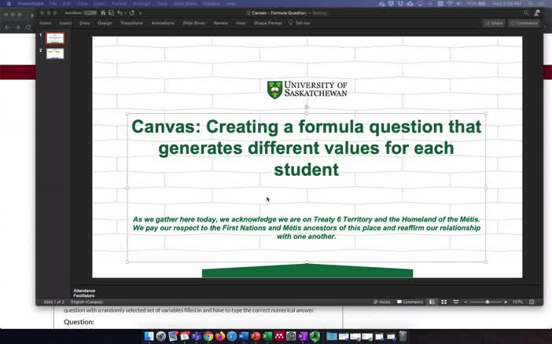Open Excel from the Dock
This screenshot has width=552, height=344.
coord(267,336)
